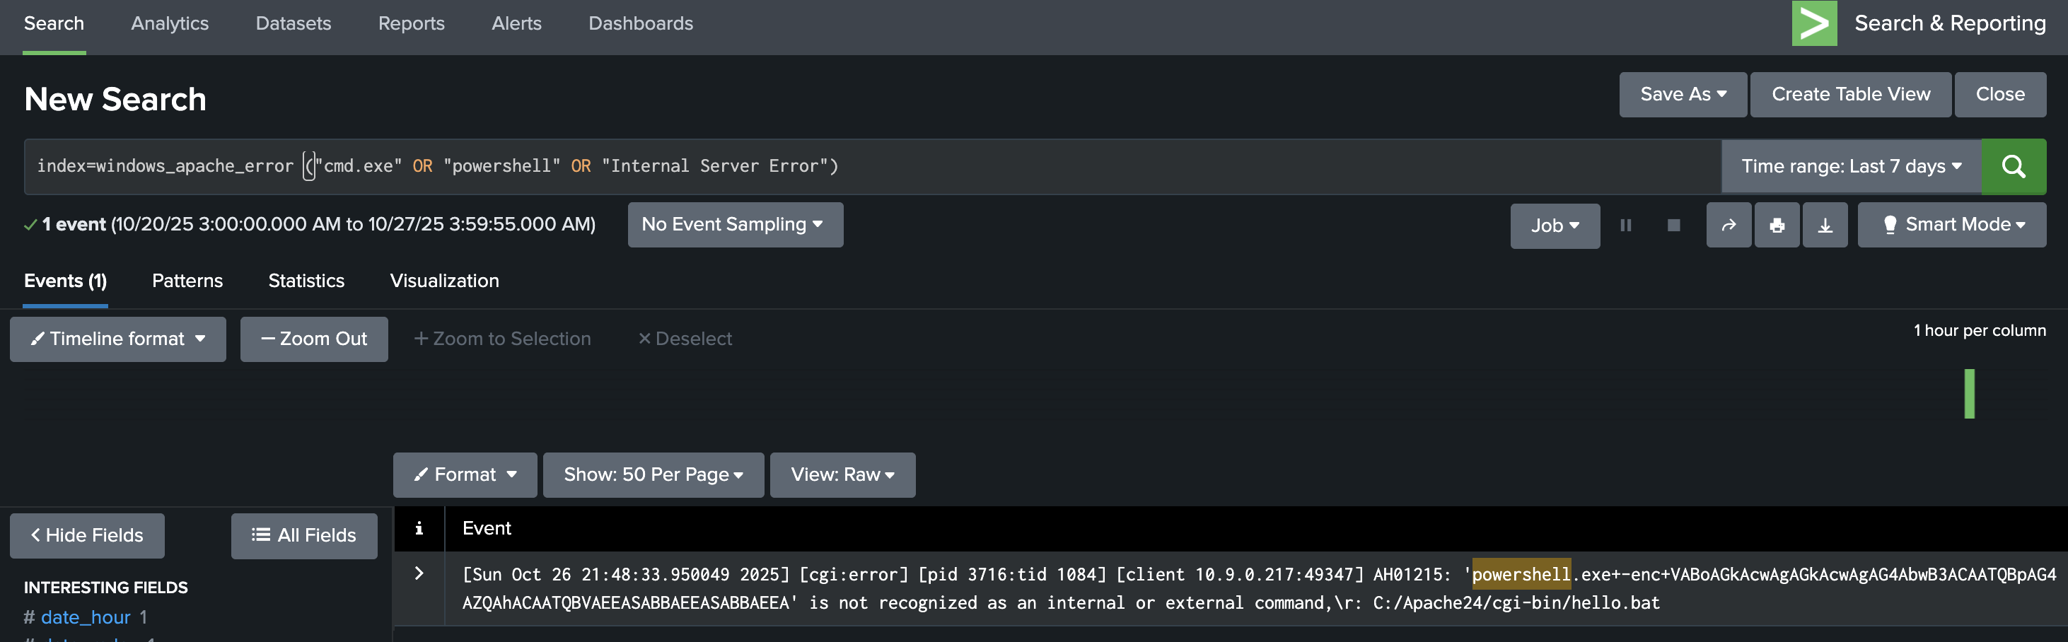Viewport: 2068px width, 642px height.
Task: Switch to the Statistics tab
Action: tap(306, 281)
